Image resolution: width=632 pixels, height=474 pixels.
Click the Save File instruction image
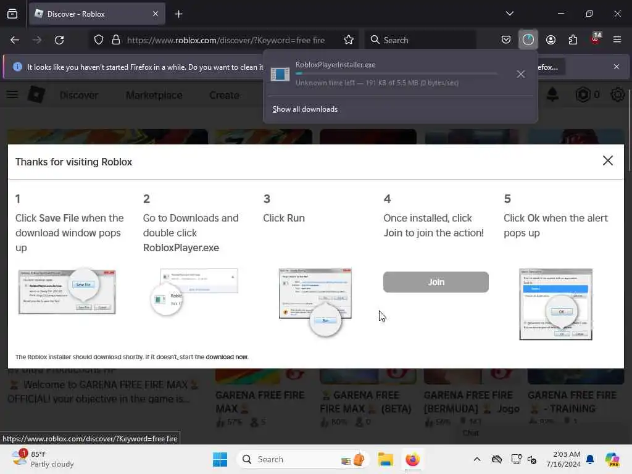tap(67, 291)
